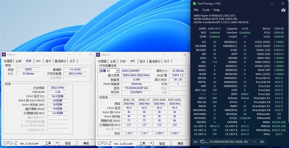Open the SPD tab in left CPU-Z

click(38, 61)
